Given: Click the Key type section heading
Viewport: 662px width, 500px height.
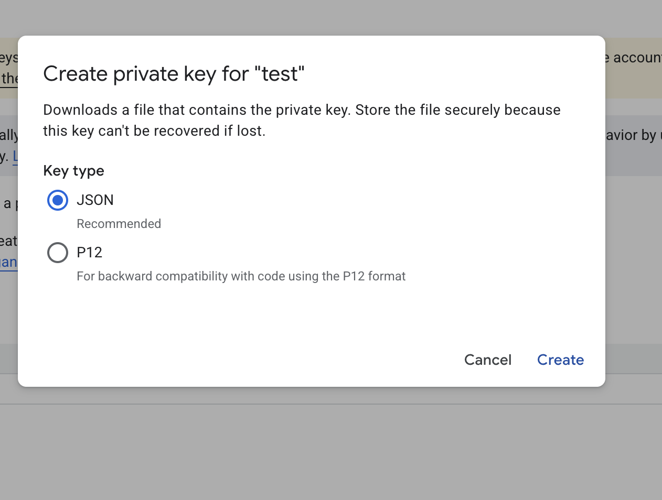Looking at the screenshot, I should 73,171.
